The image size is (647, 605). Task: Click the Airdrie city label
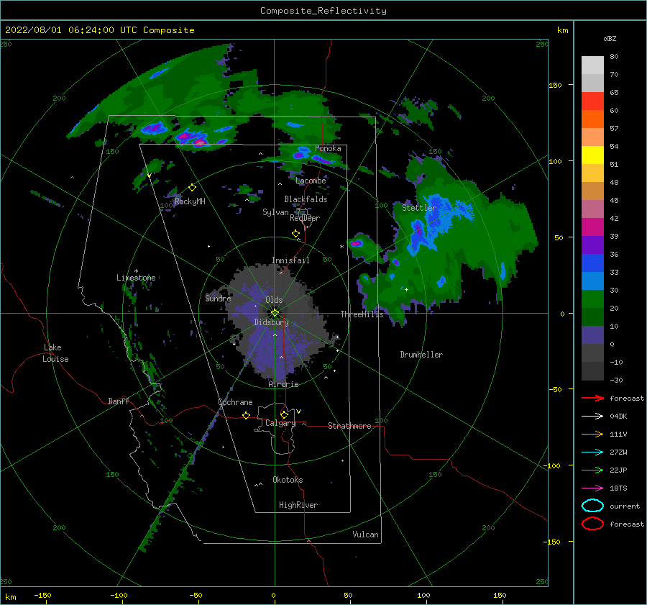pos(283,384)
